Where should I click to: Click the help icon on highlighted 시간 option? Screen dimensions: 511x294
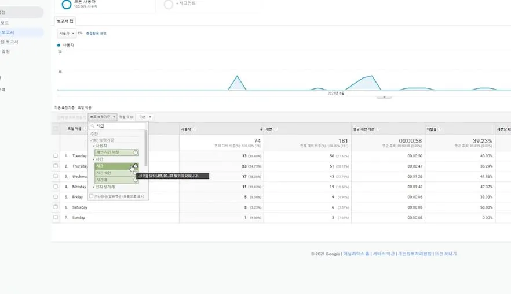click(x=136, y=166)
